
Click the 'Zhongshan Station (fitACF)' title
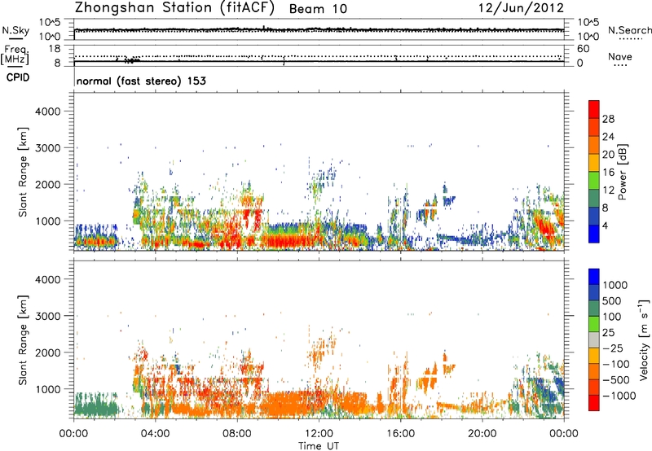tap(174, 8)
